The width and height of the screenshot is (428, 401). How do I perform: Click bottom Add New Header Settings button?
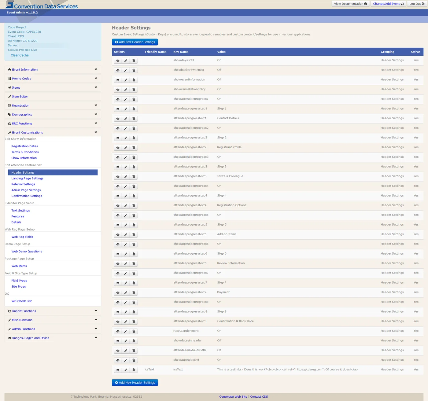click(x=135, y=383)
